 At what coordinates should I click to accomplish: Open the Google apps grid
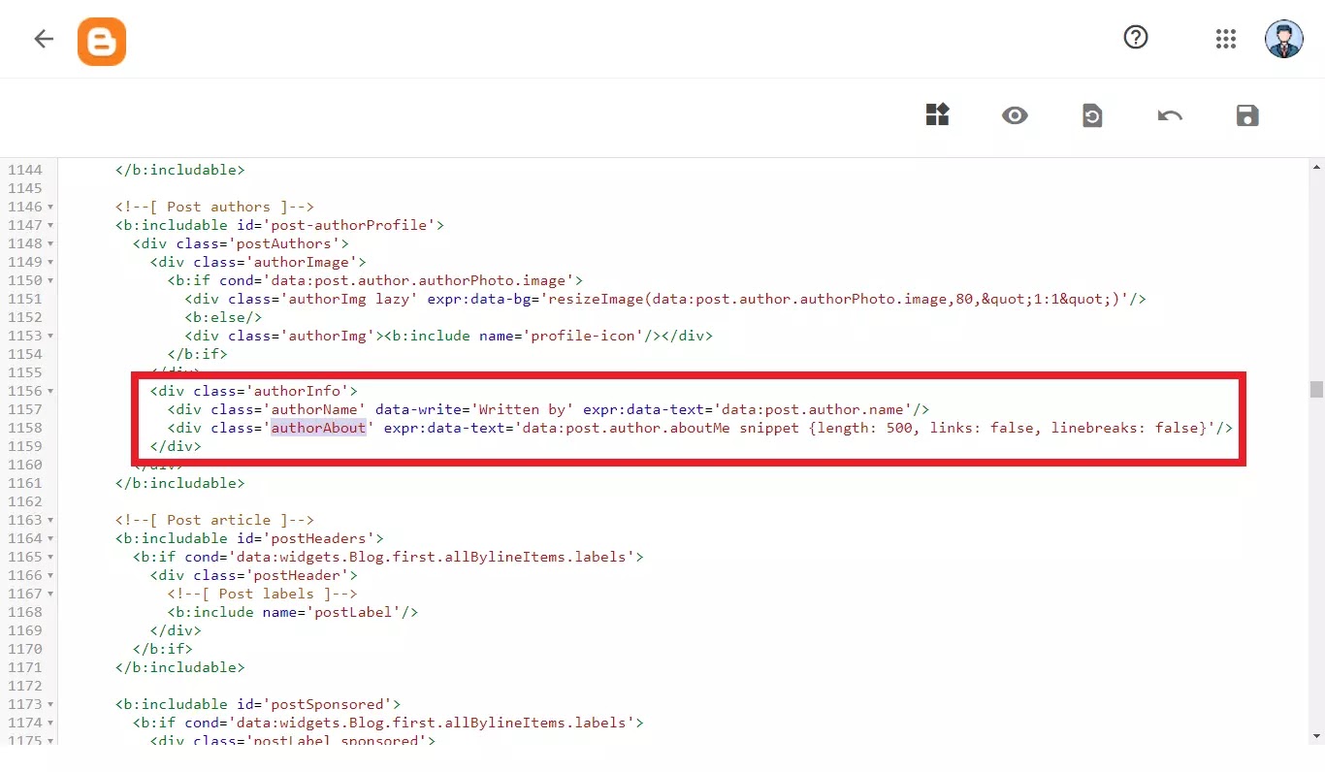(1226, 39)
